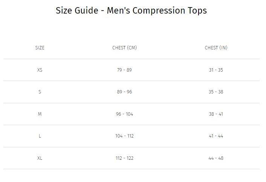Click the 35 - 38 inch value

[x=216, y=92]
